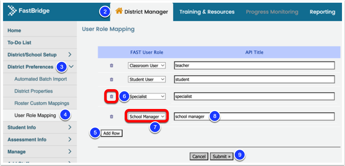The image size is (345, 166).
Task: Delete the teacher mapping row trash icon
Action: [x=111, y=65]
